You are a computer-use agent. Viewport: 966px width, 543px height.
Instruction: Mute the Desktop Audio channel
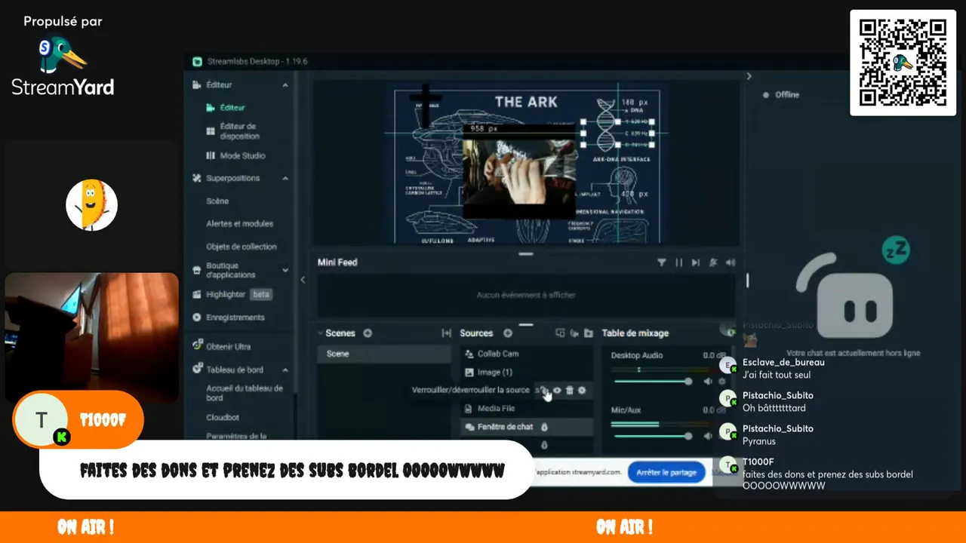coord(707,382)
